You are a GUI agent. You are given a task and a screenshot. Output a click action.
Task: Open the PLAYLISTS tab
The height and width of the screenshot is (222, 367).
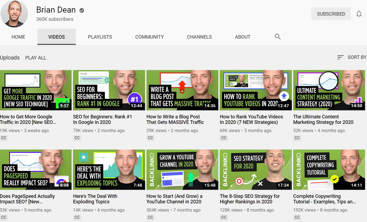tap(100, 37)
